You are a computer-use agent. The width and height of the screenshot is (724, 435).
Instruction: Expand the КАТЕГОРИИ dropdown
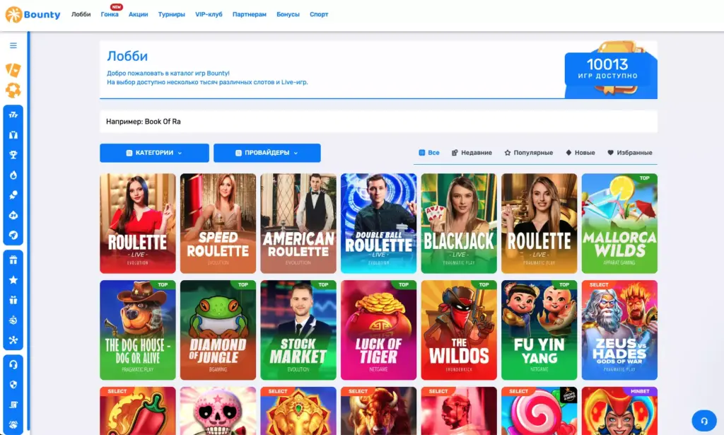pyautogui.click(x=154, y=153)
